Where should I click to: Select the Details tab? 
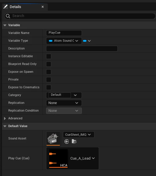click(x=25, y=7)
